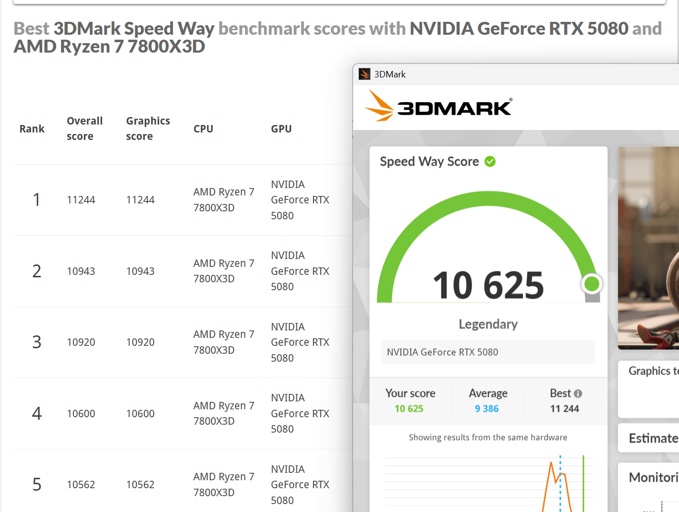Viewport: 679px width, 512px height.
Task: Click overall score 11244 in rank 1 row
Action: coord(81,200)
